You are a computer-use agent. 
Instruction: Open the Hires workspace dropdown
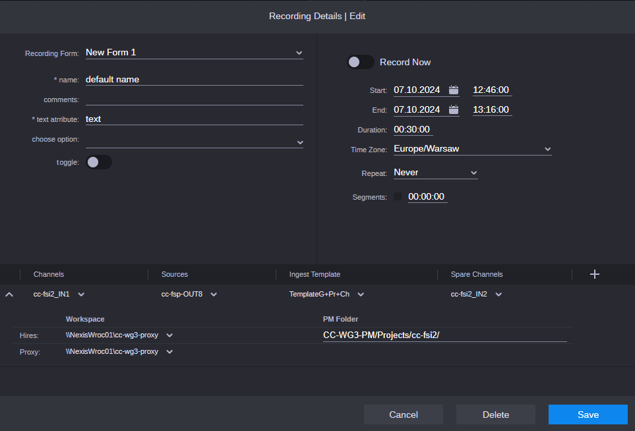[169, 335]
